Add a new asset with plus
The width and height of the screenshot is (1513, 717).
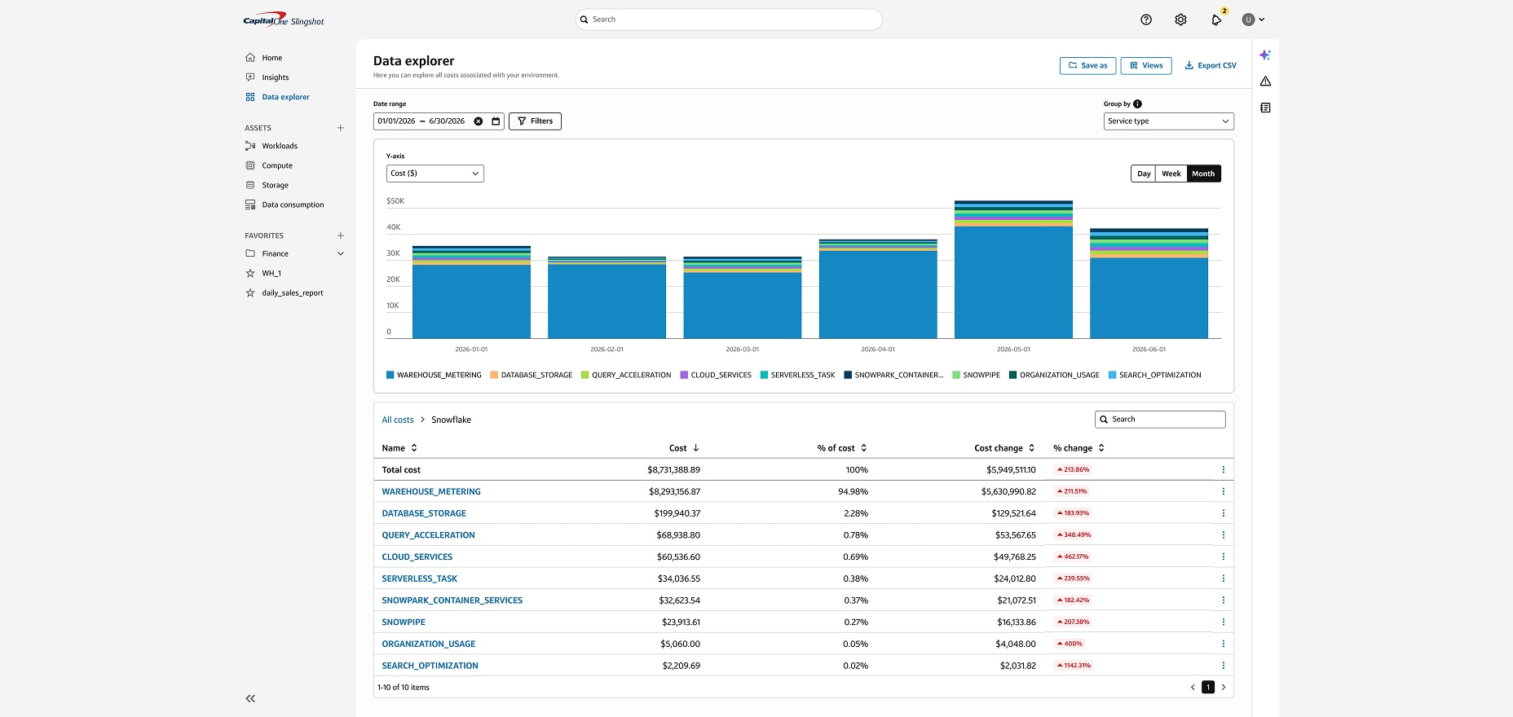tap(341, 128)
